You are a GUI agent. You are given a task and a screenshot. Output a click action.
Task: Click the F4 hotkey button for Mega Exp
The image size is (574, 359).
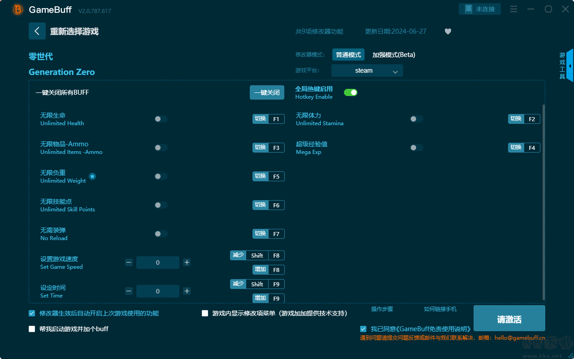(524, 148)
